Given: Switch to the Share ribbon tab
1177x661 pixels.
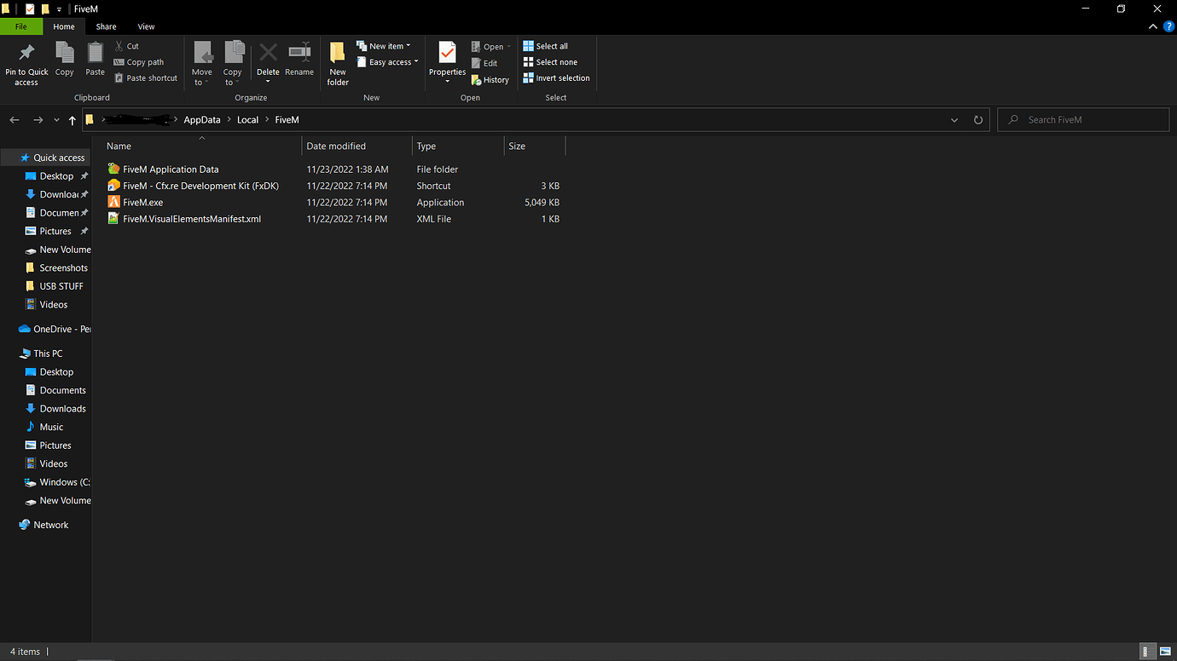Looking at the screenshot, I should (x=106, y=26).
